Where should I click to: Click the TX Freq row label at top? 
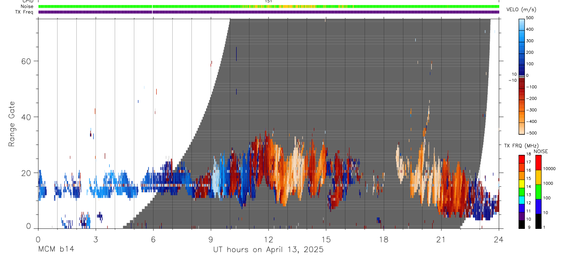pos(24,12)
